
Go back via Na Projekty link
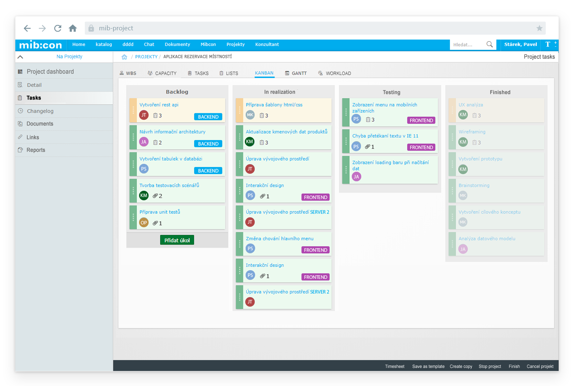point(69,57)
